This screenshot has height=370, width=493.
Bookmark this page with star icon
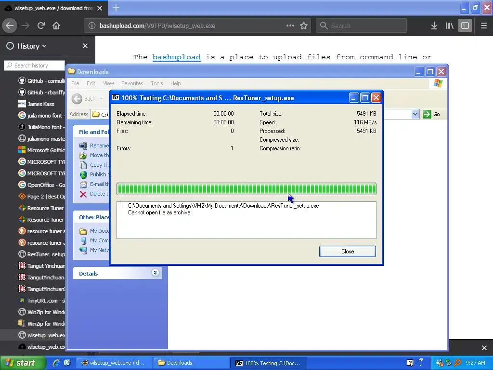[304, 26]
